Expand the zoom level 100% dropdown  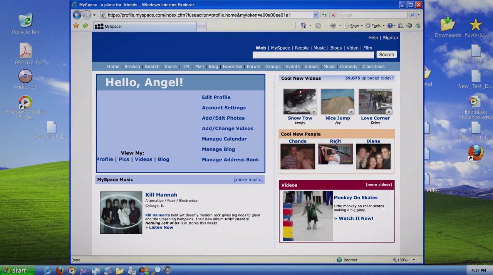click(x=414, y=260)
